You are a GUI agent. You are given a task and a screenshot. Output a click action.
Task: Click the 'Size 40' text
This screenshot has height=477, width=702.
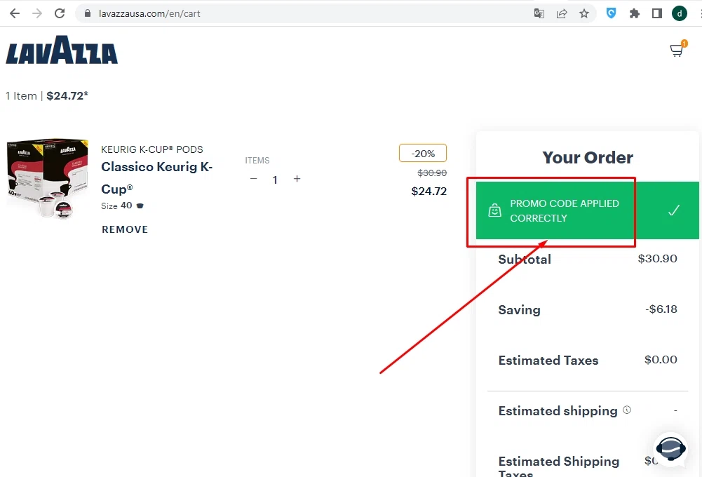pyautogui.click(x=117, y=206)
